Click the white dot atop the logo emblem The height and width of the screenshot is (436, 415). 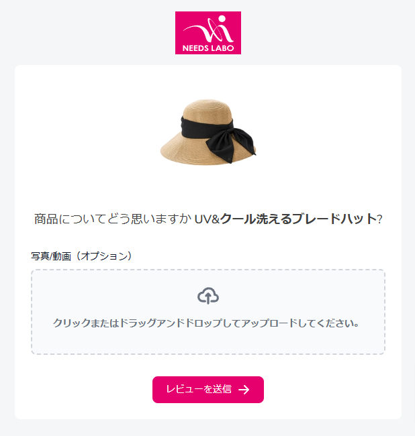222,19
